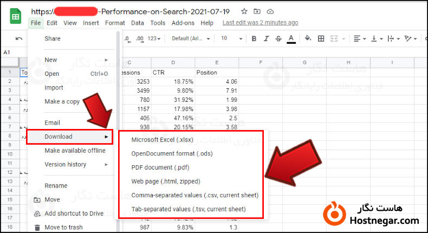
Task: Click the cell showing 31.92%
Action: pos(173,100)
